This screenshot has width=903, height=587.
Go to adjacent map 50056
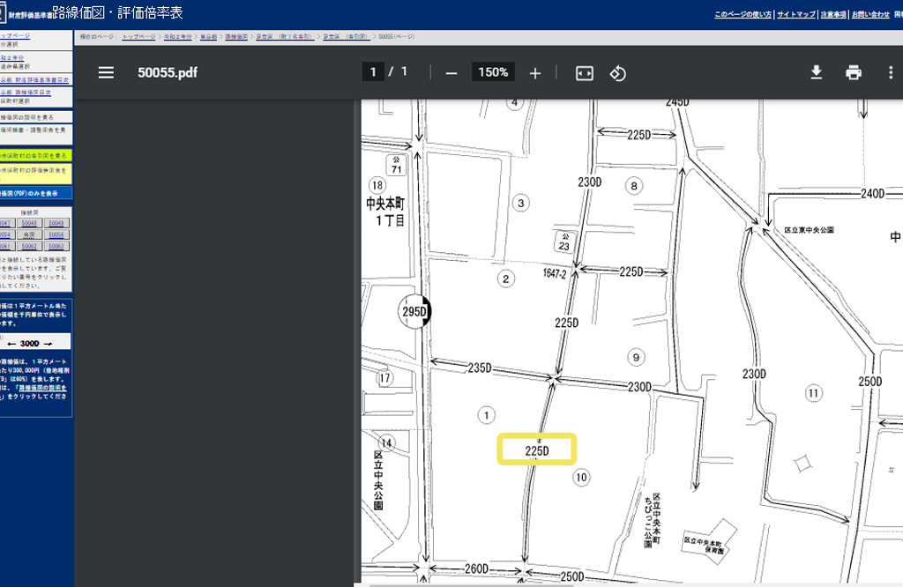pos(56,235)
